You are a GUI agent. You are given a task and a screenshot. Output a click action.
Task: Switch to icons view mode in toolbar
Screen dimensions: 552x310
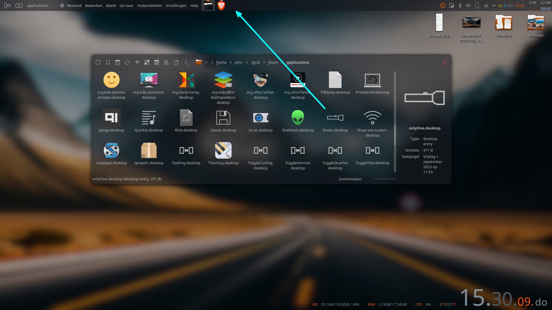point(147,62)
